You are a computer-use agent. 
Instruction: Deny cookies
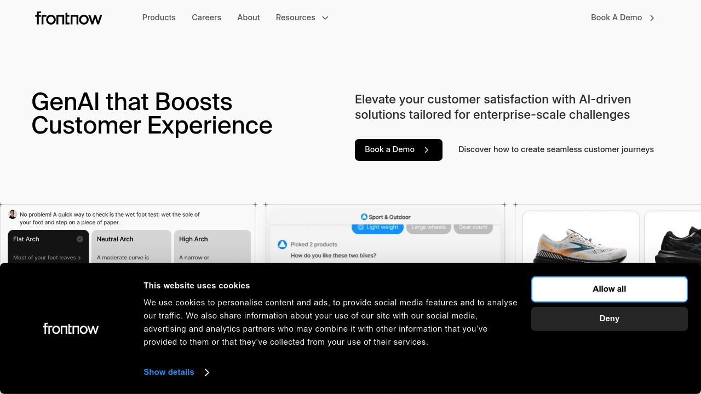(610, 318)
